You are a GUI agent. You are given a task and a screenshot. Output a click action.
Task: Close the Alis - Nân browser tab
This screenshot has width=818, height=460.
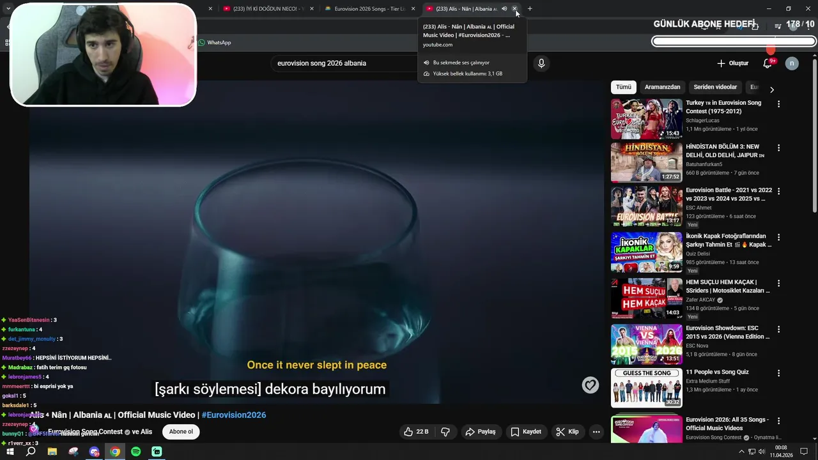pos(514,9)
